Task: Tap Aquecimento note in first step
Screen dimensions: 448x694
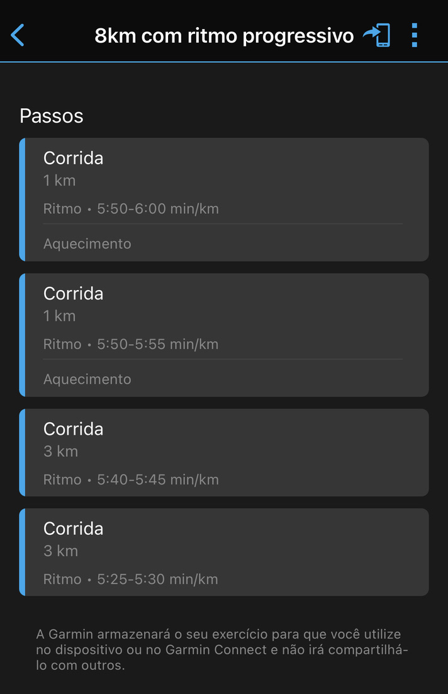Action: click(x=87, y=244)
